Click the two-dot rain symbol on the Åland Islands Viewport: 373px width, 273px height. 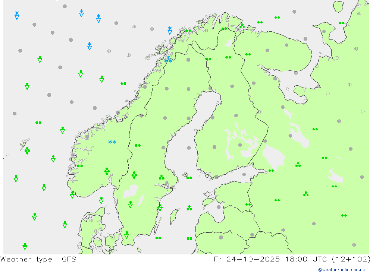189,178
